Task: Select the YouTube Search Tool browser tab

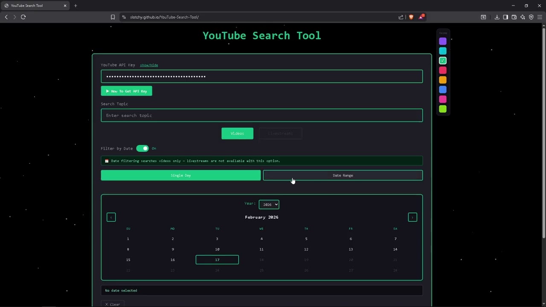Action: click(35, 6)
